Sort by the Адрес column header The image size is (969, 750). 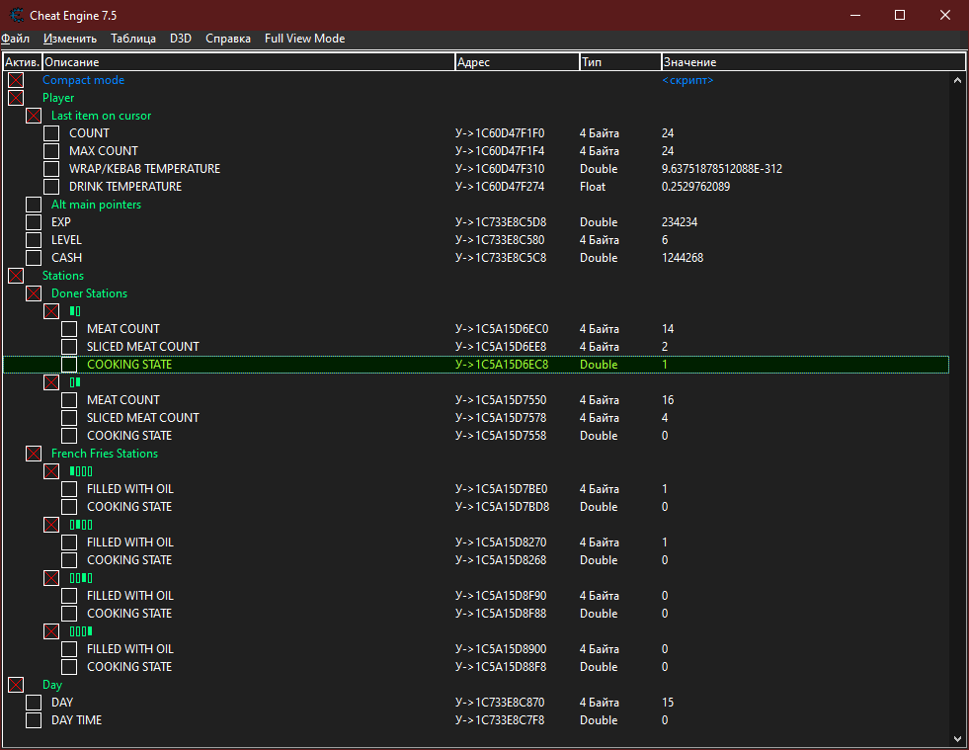518,62
